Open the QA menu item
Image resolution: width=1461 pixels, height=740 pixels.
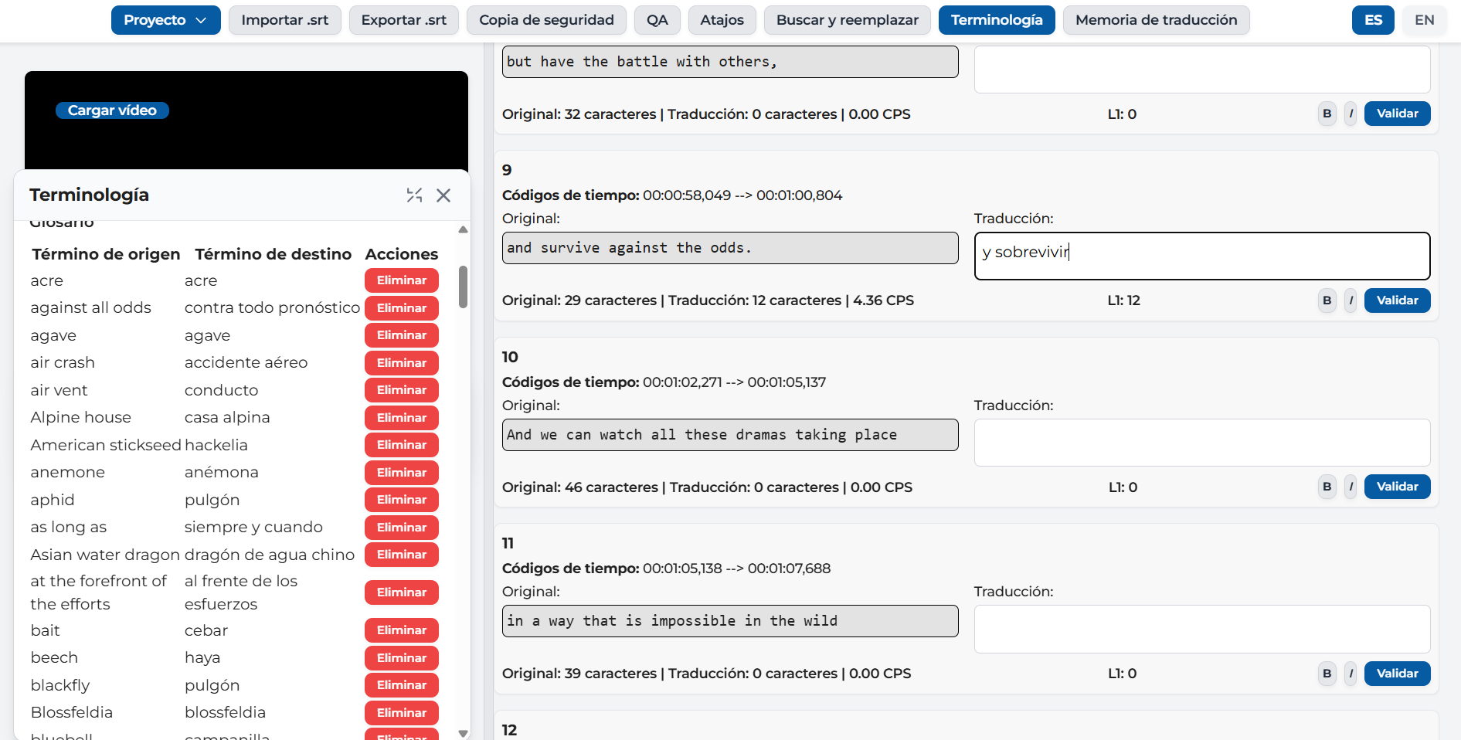657,20
